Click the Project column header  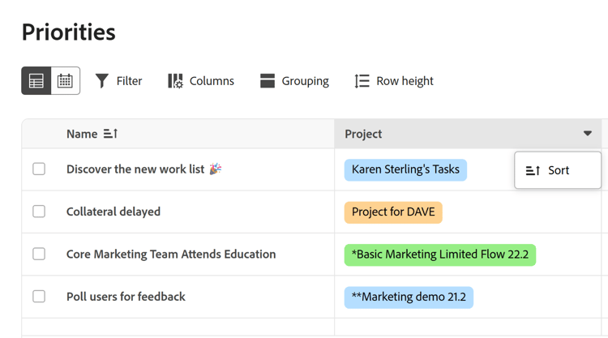pyautogui.click(x=364, y=134)
